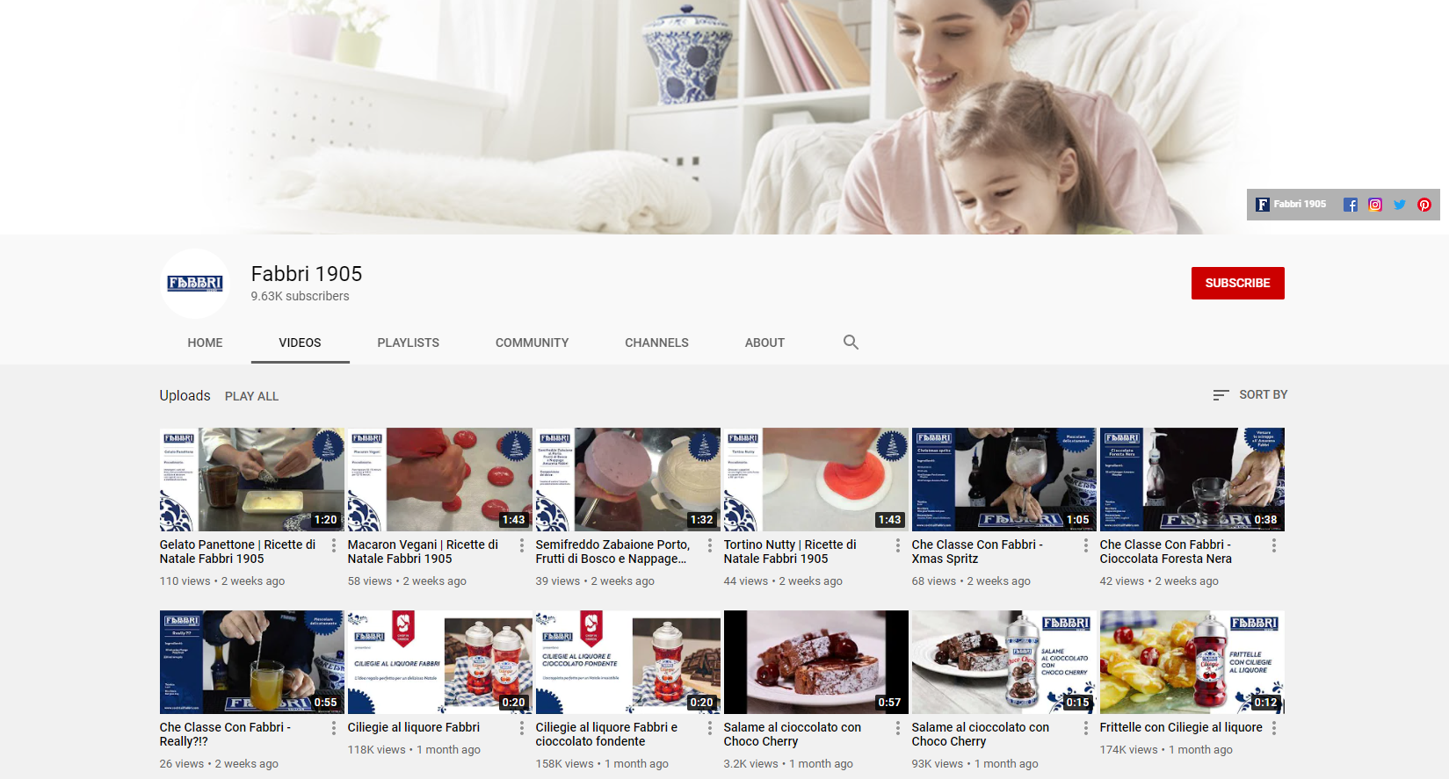Click Xmas Spritz thumbnail 1:05
The width and height of the screenshot is (1449, 779).
(1004, 480)
